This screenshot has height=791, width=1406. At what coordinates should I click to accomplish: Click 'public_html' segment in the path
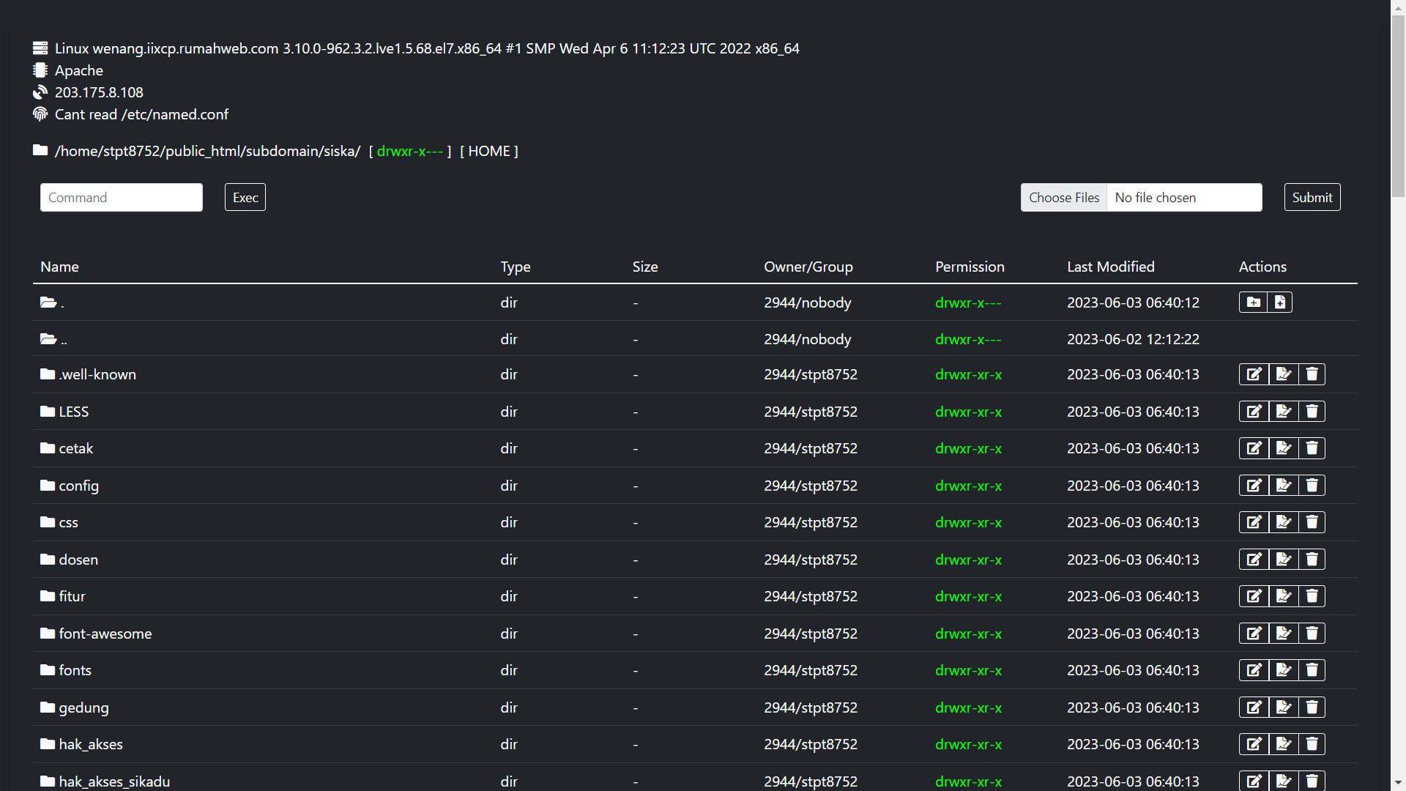[203, 152]
